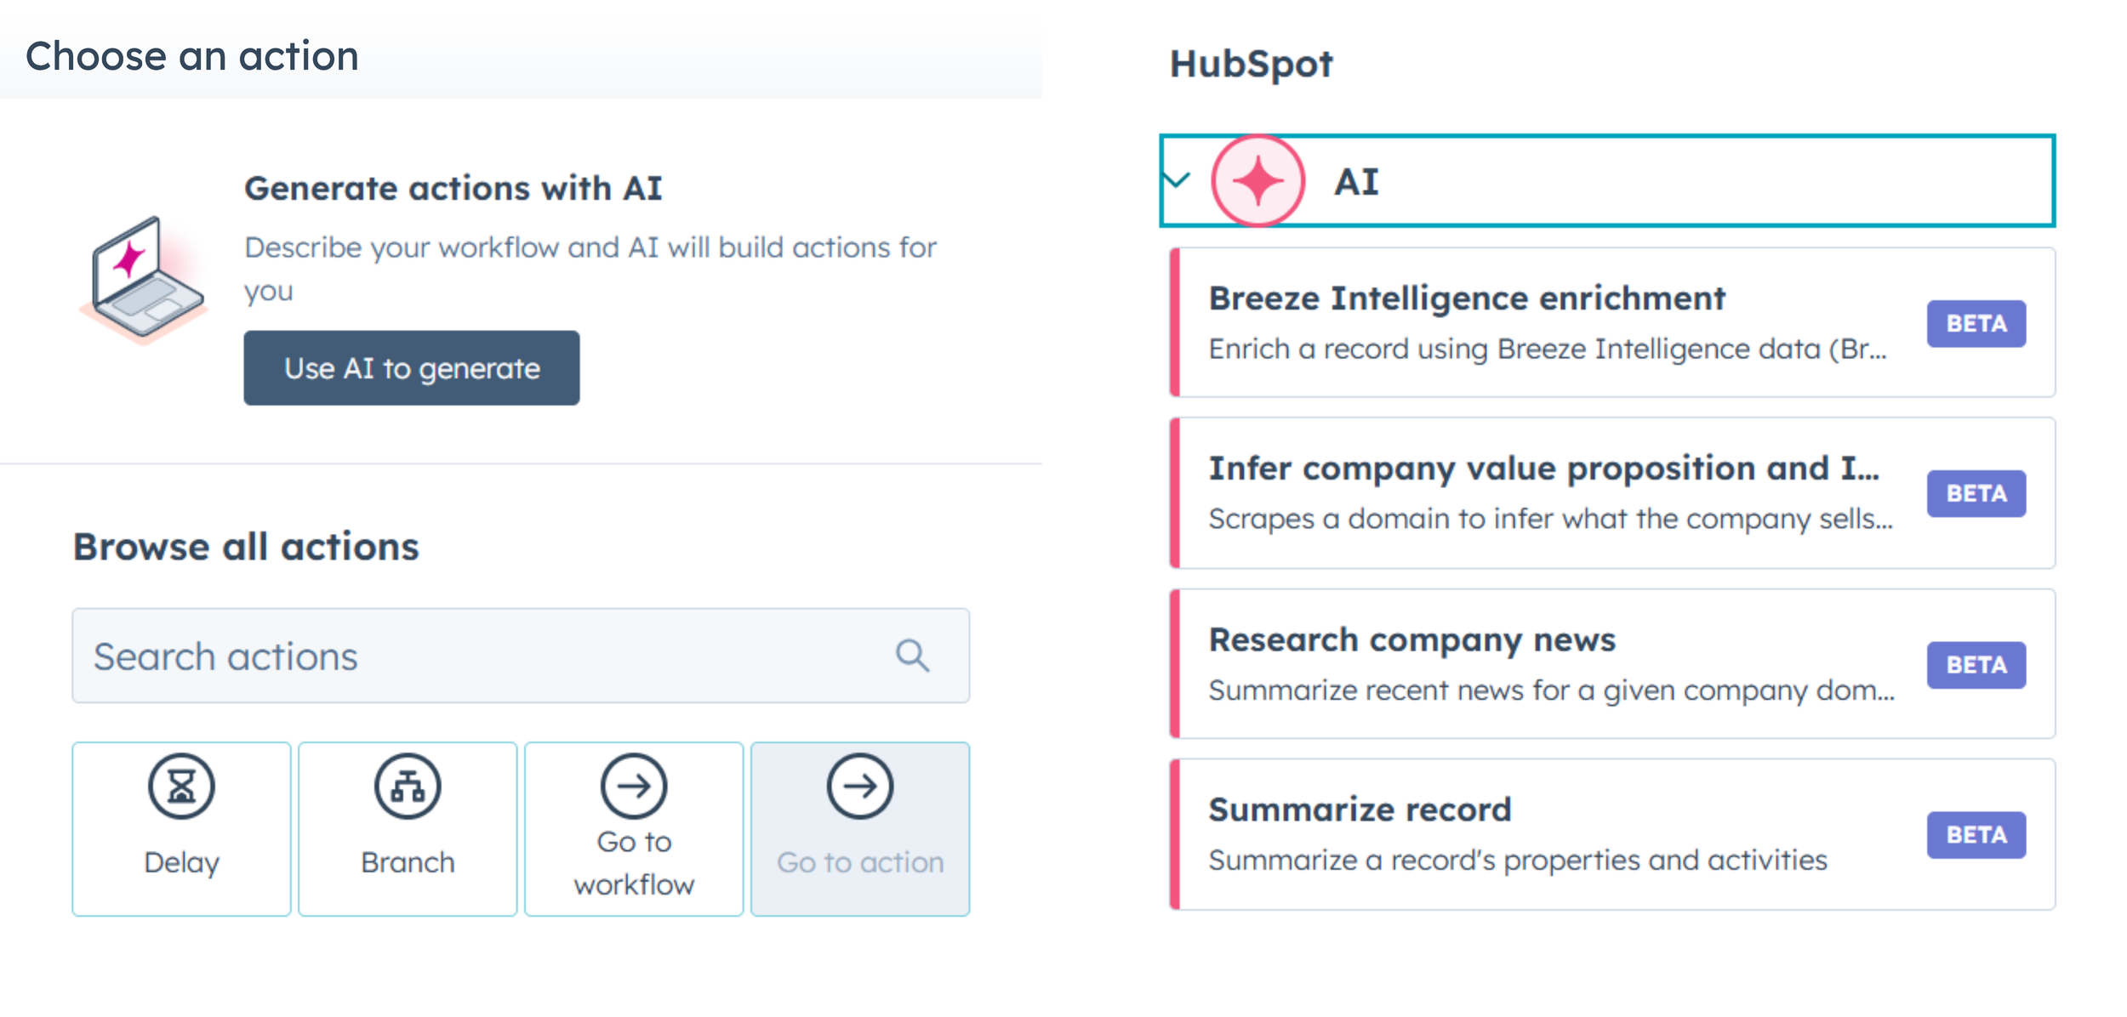The height and width of the screenshot is (1017, 2127).
Task: Click the pink AI sparkle icon
Action: click(x=1258, y=181)
